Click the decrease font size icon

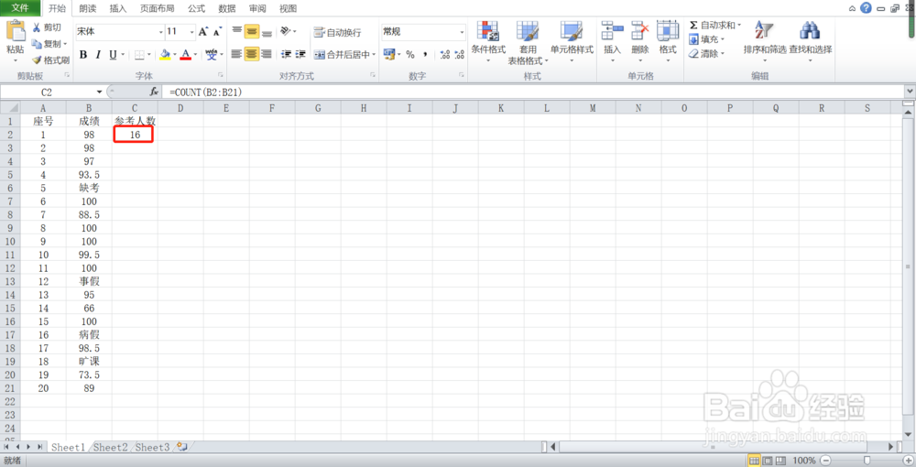(x=217, y=31)
